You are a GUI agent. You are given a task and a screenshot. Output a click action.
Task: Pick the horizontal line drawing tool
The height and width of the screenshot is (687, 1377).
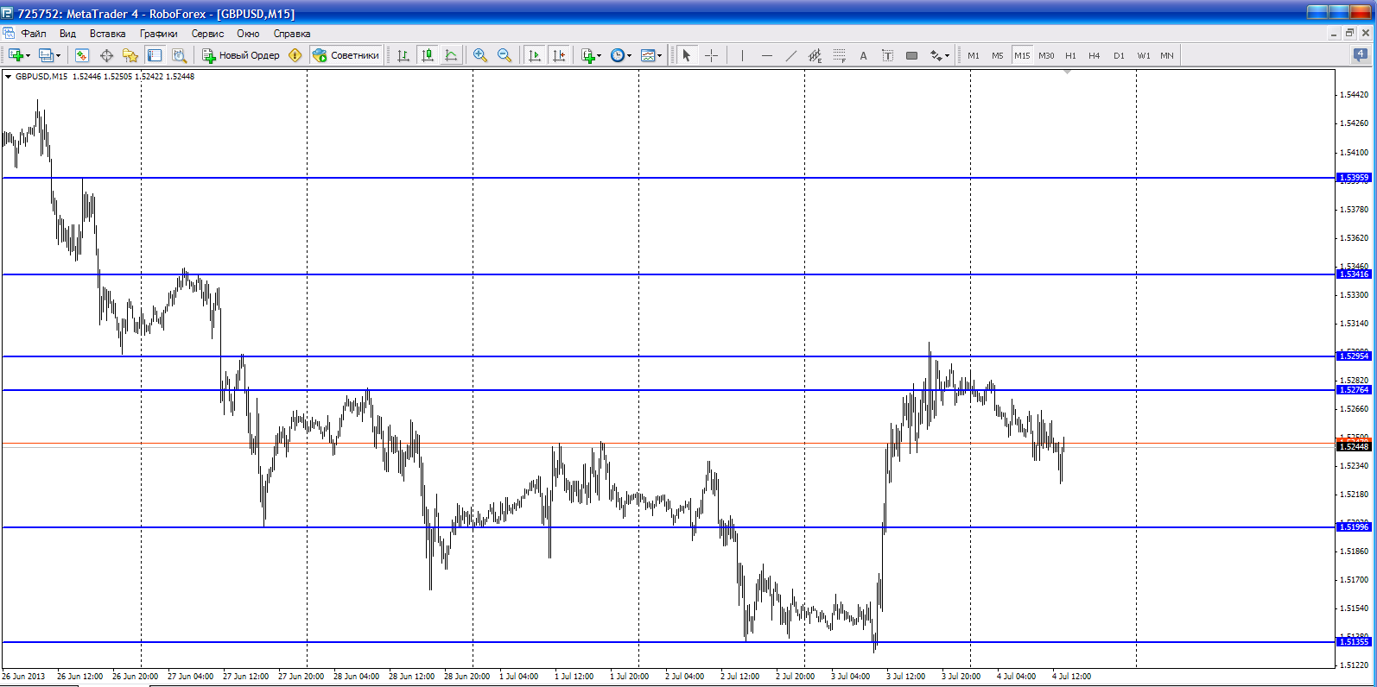766,55
